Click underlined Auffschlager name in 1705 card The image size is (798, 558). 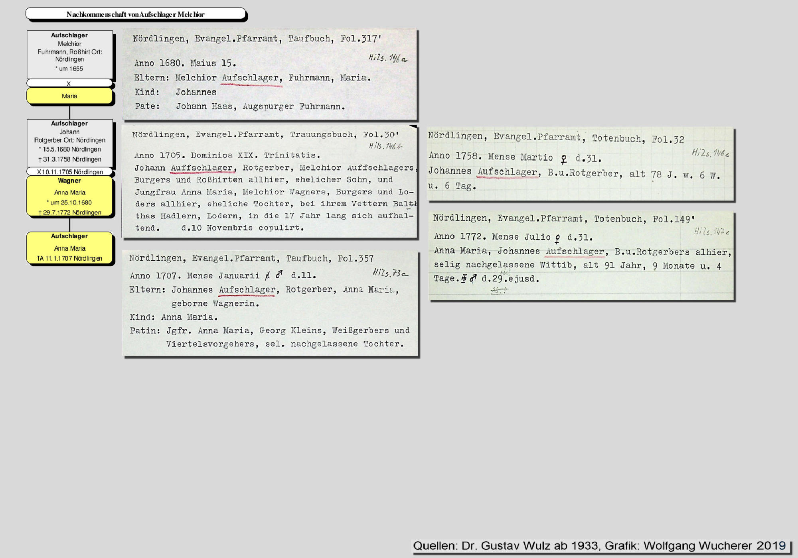pyautogui.click(x=202, y=168)
